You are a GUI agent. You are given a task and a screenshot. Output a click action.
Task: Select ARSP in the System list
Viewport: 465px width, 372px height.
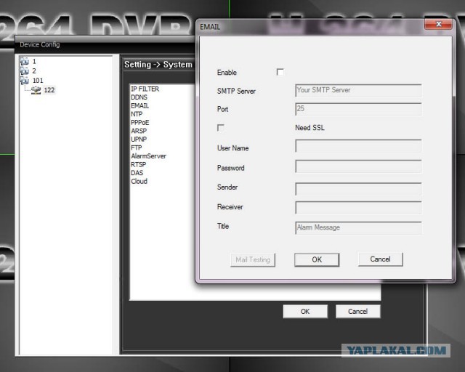click(139, 131)
